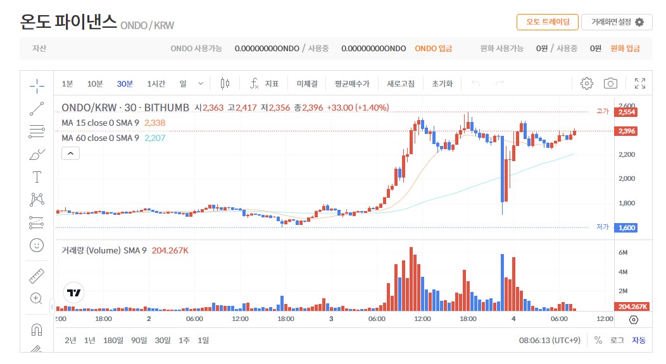Image resolution: width=666 pixels, height=364 pixels.
Task: Select the ruler measure tool
Action: point(37,276)
